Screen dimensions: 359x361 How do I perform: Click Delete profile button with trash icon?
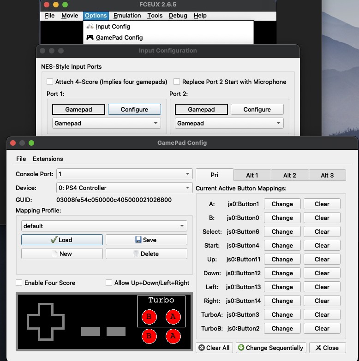[x=146, y=254]
